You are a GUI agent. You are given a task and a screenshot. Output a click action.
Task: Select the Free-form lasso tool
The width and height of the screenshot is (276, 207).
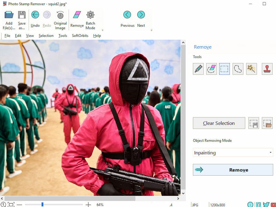[238, 69]
